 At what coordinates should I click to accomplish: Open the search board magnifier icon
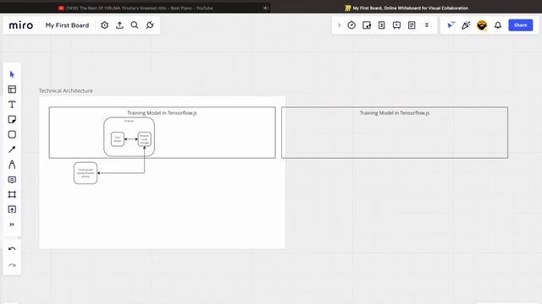pos(135,25)
